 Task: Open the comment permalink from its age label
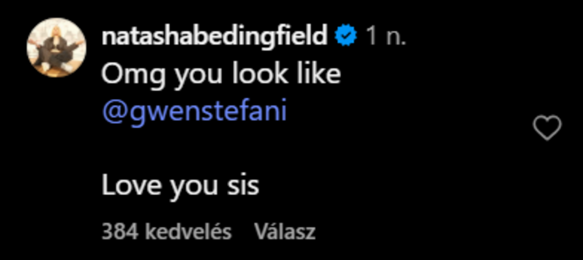(386, 36)
